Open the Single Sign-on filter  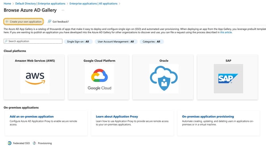(78, 42)
